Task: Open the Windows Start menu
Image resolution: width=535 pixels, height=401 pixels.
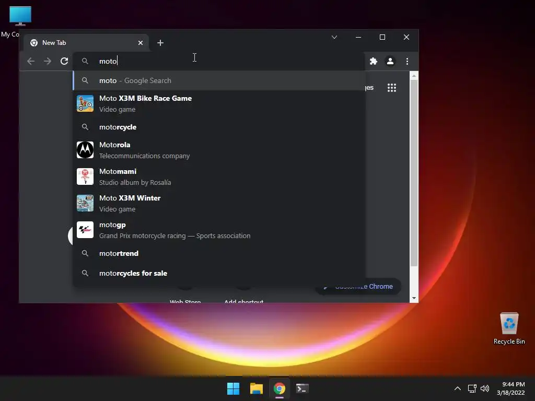Action: point(234,388)
